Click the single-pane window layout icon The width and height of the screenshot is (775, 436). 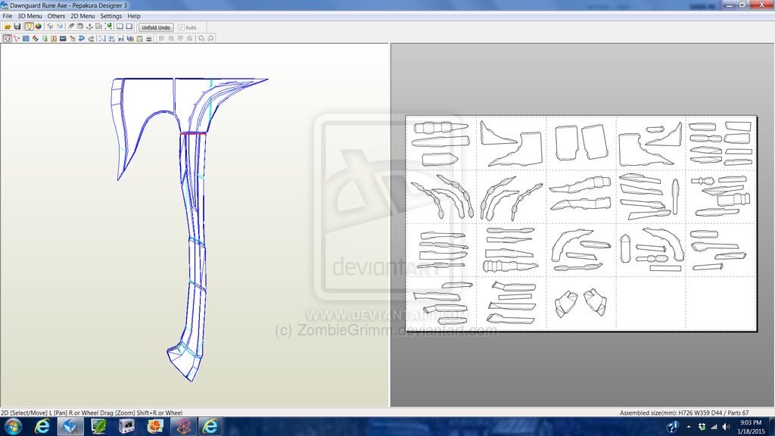coord(129,26)
